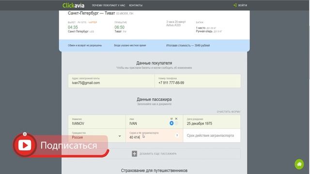Open the citizenship dropdown showing Россия
This screenshot has height=174, width=310.
click(97, 135)
